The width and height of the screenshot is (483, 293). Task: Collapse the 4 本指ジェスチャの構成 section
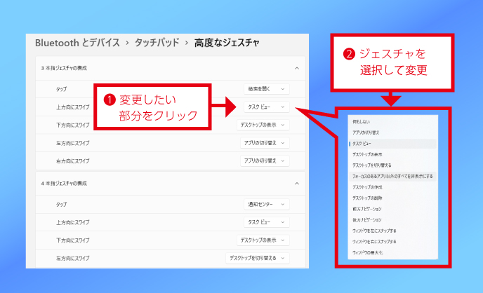click(296, 184)
